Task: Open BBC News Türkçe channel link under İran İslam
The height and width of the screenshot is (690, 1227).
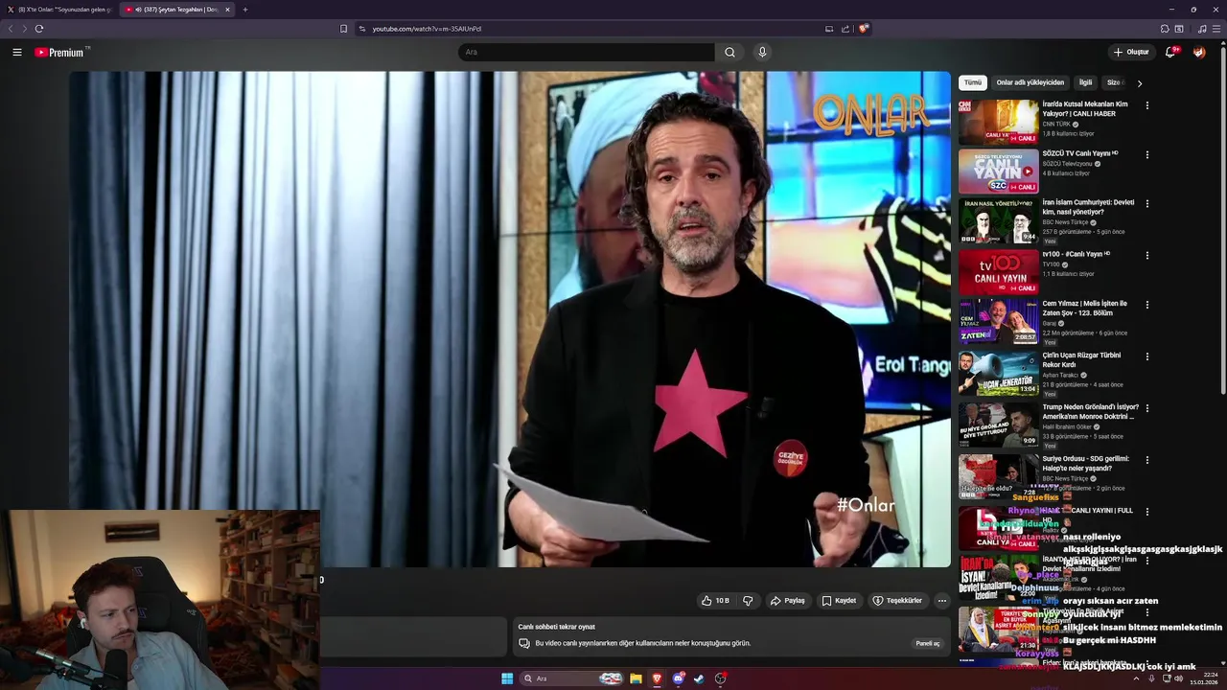Action: 1067,222
